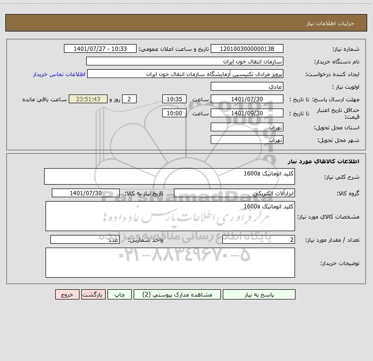Click the پاسخ به نیاز button

pos(259,294)
